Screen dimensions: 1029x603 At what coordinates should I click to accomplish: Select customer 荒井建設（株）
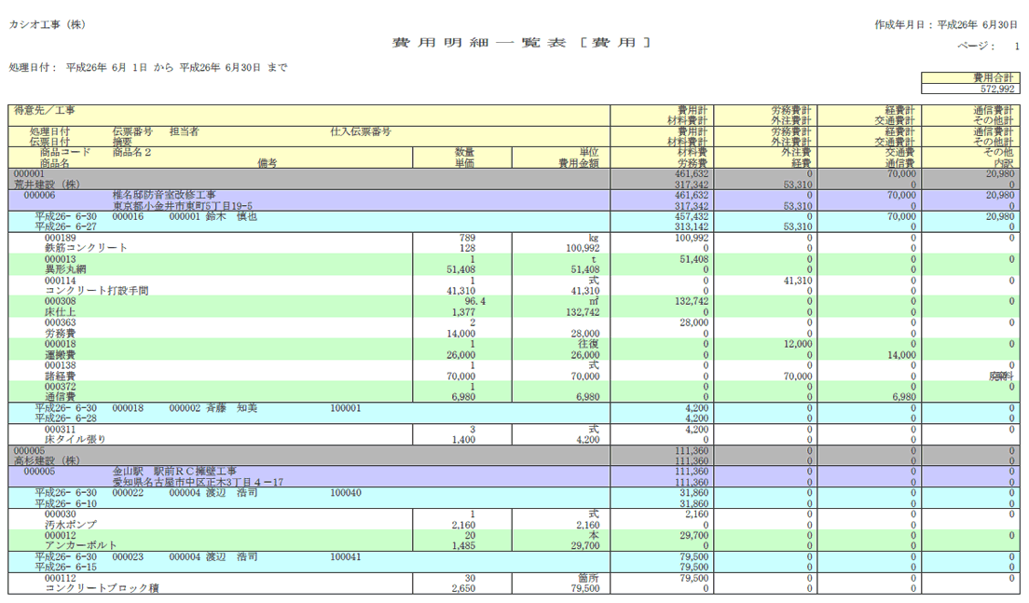pyautogui.click(x=48, y=185)
